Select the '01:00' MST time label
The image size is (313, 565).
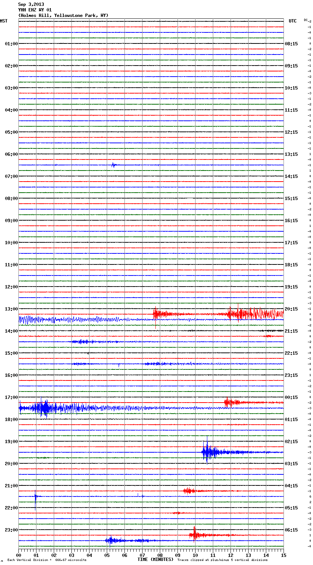(x=11, y=44)
